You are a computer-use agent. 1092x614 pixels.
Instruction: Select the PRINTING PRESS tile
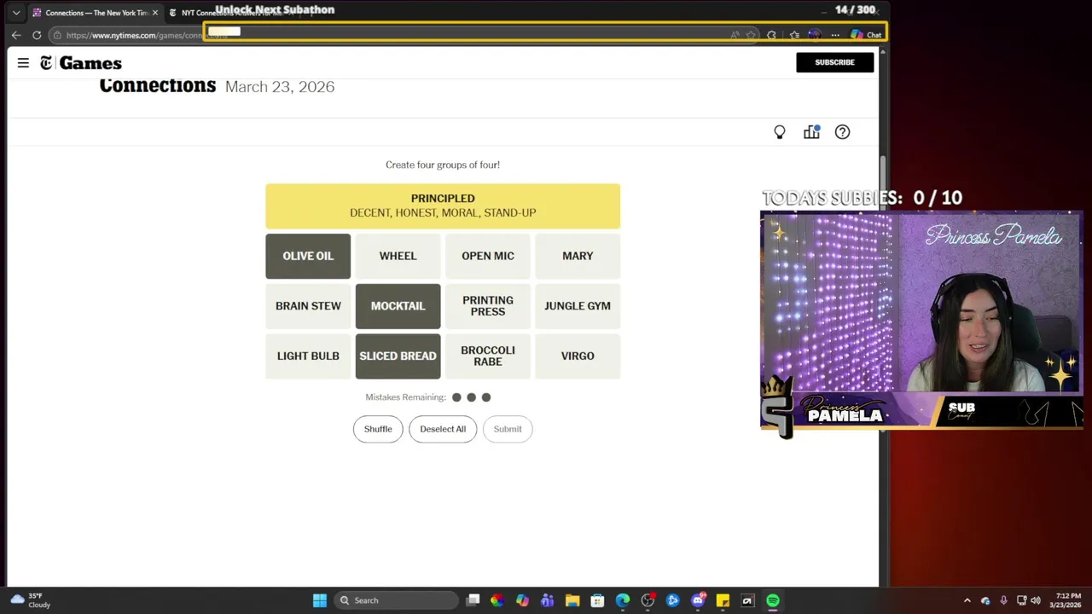point(488,306)
